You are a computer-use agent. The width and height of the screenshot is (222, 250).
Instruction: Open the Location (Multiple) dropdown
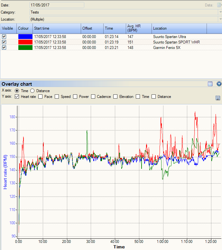tap(220, 19)
